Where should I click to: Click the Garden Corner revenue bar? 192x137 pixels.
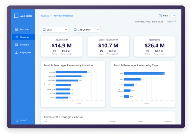click(63, 89)
